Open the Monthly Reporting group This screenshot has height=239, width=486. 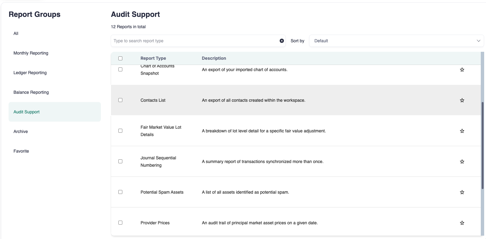[31, 53]
